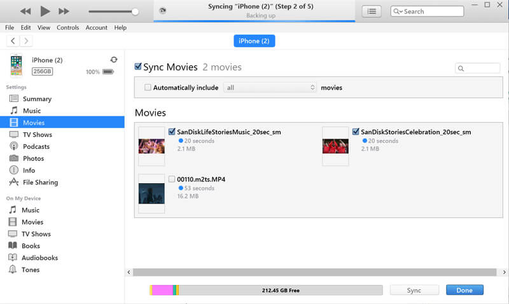
Task: Click the TV Shows monitor icon under Settings
Action: [13, 134]
